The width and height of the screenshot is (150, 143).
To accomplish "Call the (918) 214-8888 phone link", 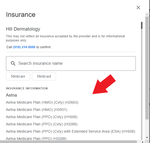I will point(24,47).
